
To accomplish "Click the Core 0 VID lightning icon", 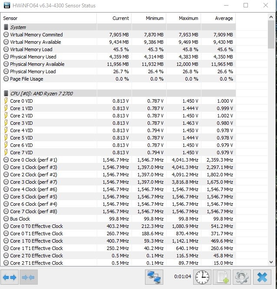I will coord(6,101).
